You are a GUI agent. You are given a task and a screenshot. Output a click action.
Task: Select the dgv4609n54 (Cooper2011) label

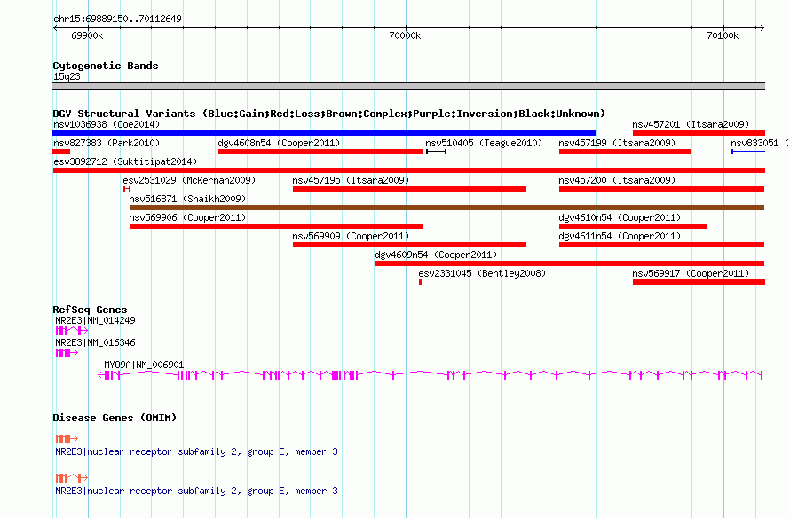[436, 255]
